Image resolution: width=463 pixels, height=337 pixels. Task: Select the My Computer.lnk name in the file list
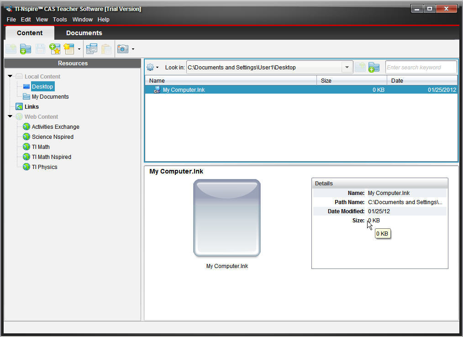click(x=184, y=90)
